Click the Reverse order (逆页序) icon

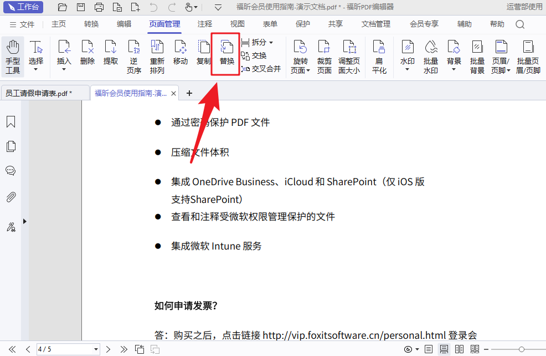(133, 56)
